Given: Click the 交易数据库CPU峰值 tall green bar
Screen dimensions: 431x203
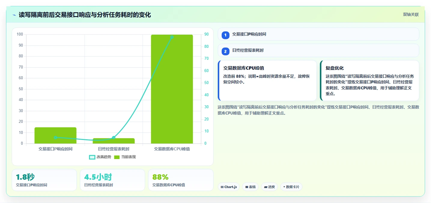Looking at the screenshot, I should pos(172,89).
